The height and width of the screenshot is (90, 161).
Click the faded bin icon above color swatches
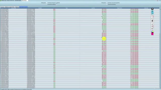click(152, 30)
